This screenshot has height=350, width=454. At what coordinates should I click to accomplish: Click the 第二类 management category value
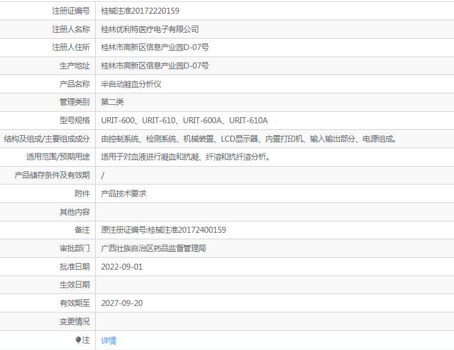pyautogui.click(x=112, y=102)
